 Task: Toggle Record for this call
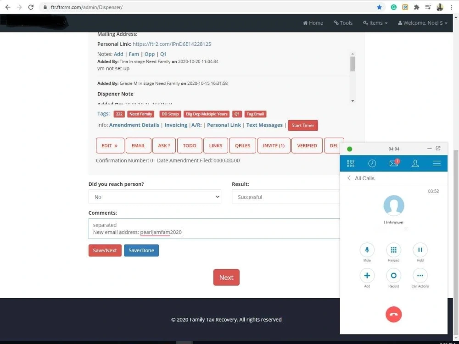(393, 275)
